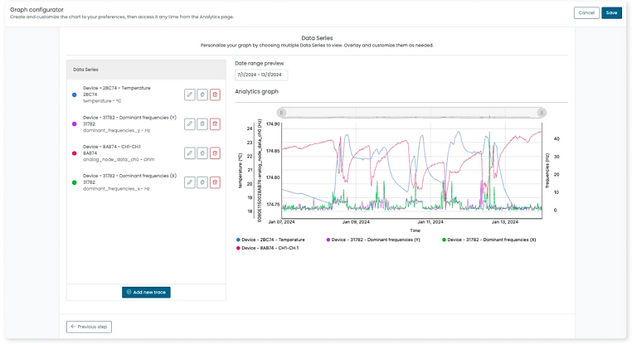632x344 pixels.
Task: Click the 'Analytics graph' heading
Action: [x=257, y=91]
